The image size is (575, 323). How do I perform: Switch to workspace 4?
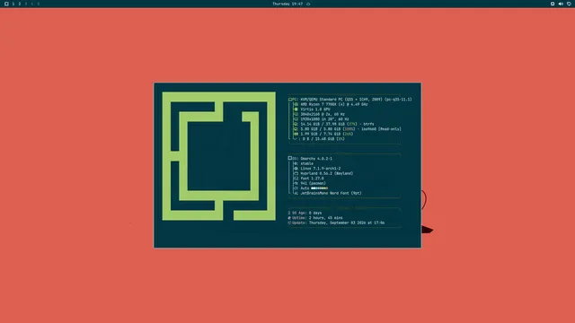32,4
